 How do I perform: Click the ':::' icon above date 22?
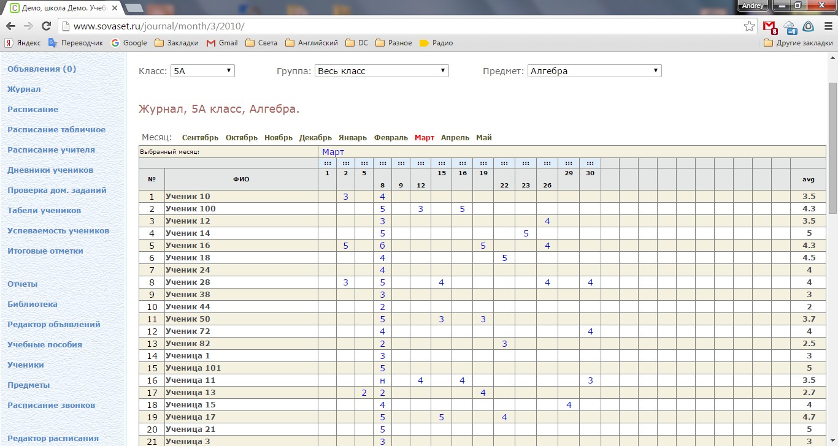point(504,163)
